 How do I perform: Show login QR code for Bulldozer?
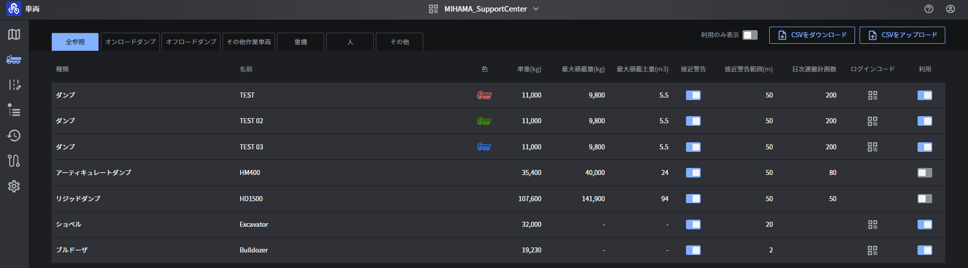point(872,250)
